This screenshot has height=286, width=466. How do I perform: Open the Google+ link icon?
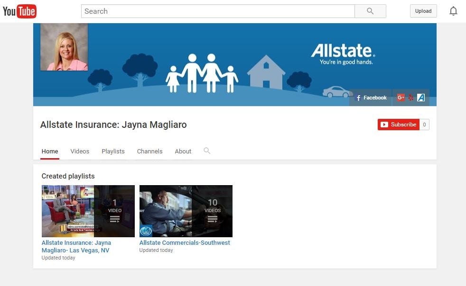tap(401, 98)
